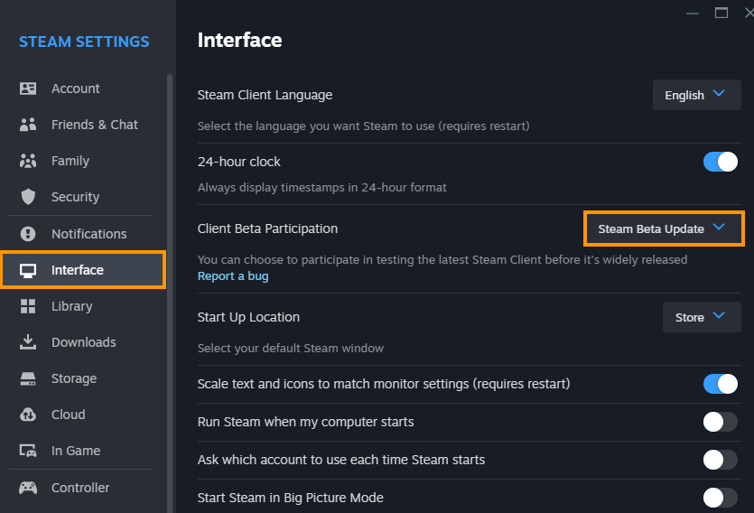Click the Account card icon in sidebar
Screen dimensions: 754x513
pyautogui.click(x=28, y=89)
